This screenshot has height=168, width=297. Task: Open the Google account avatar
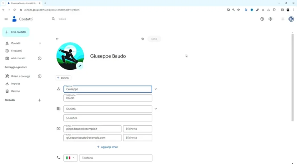point(291,19)
